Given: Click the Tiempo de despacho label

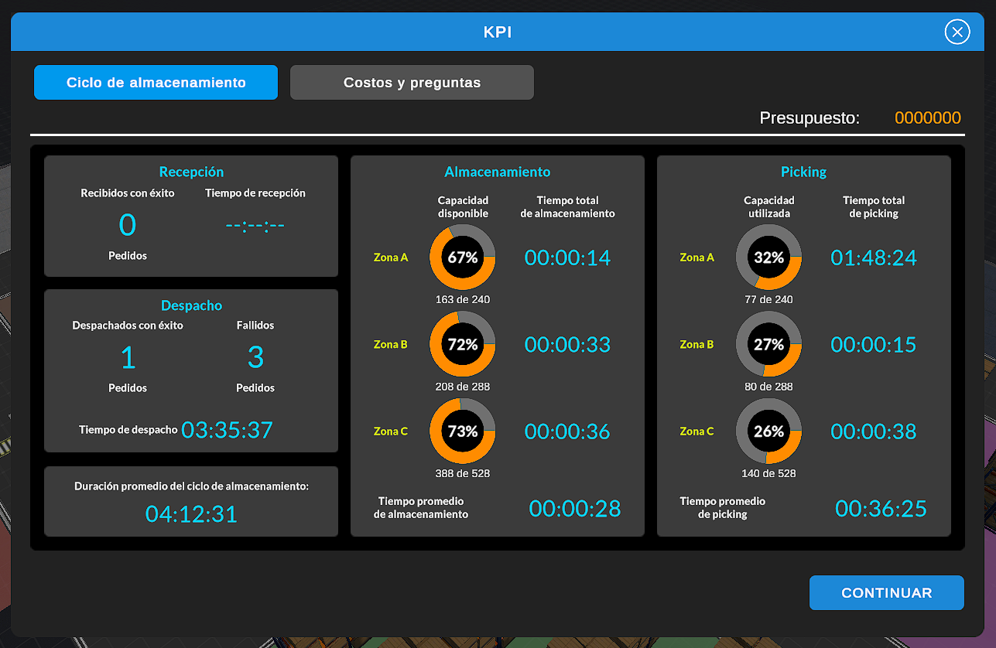Looking at the screenshot, I should pos(128,430).
